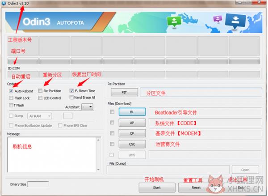Click the File [Dump] path field

pos(168,170)
